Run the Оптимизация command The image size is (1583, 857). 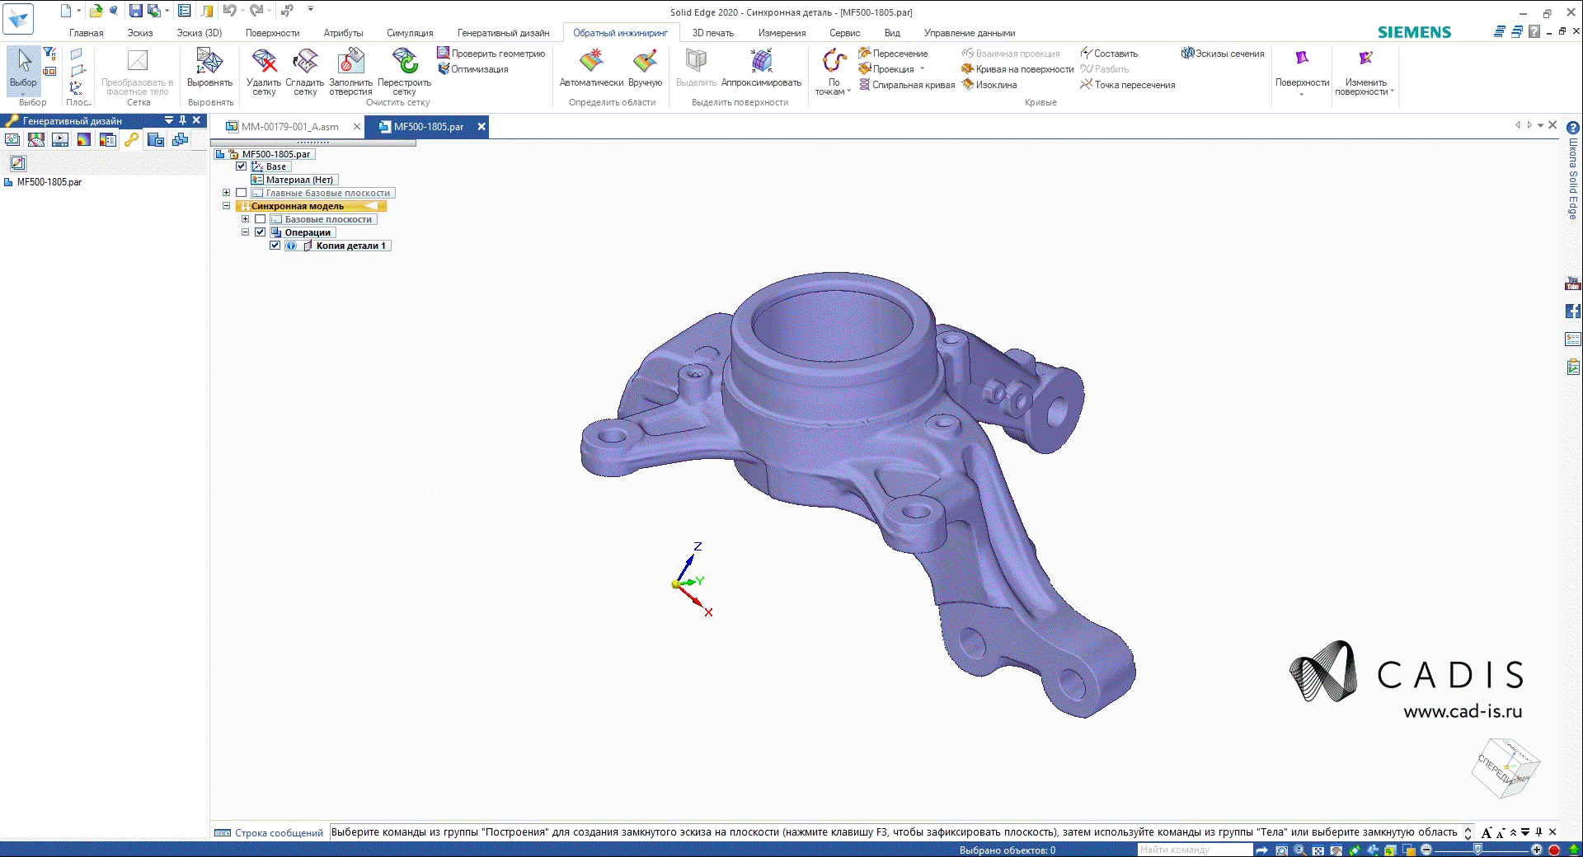click(472, 69)
